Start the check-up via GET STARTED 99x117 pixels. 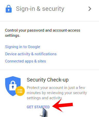(38, 107)
